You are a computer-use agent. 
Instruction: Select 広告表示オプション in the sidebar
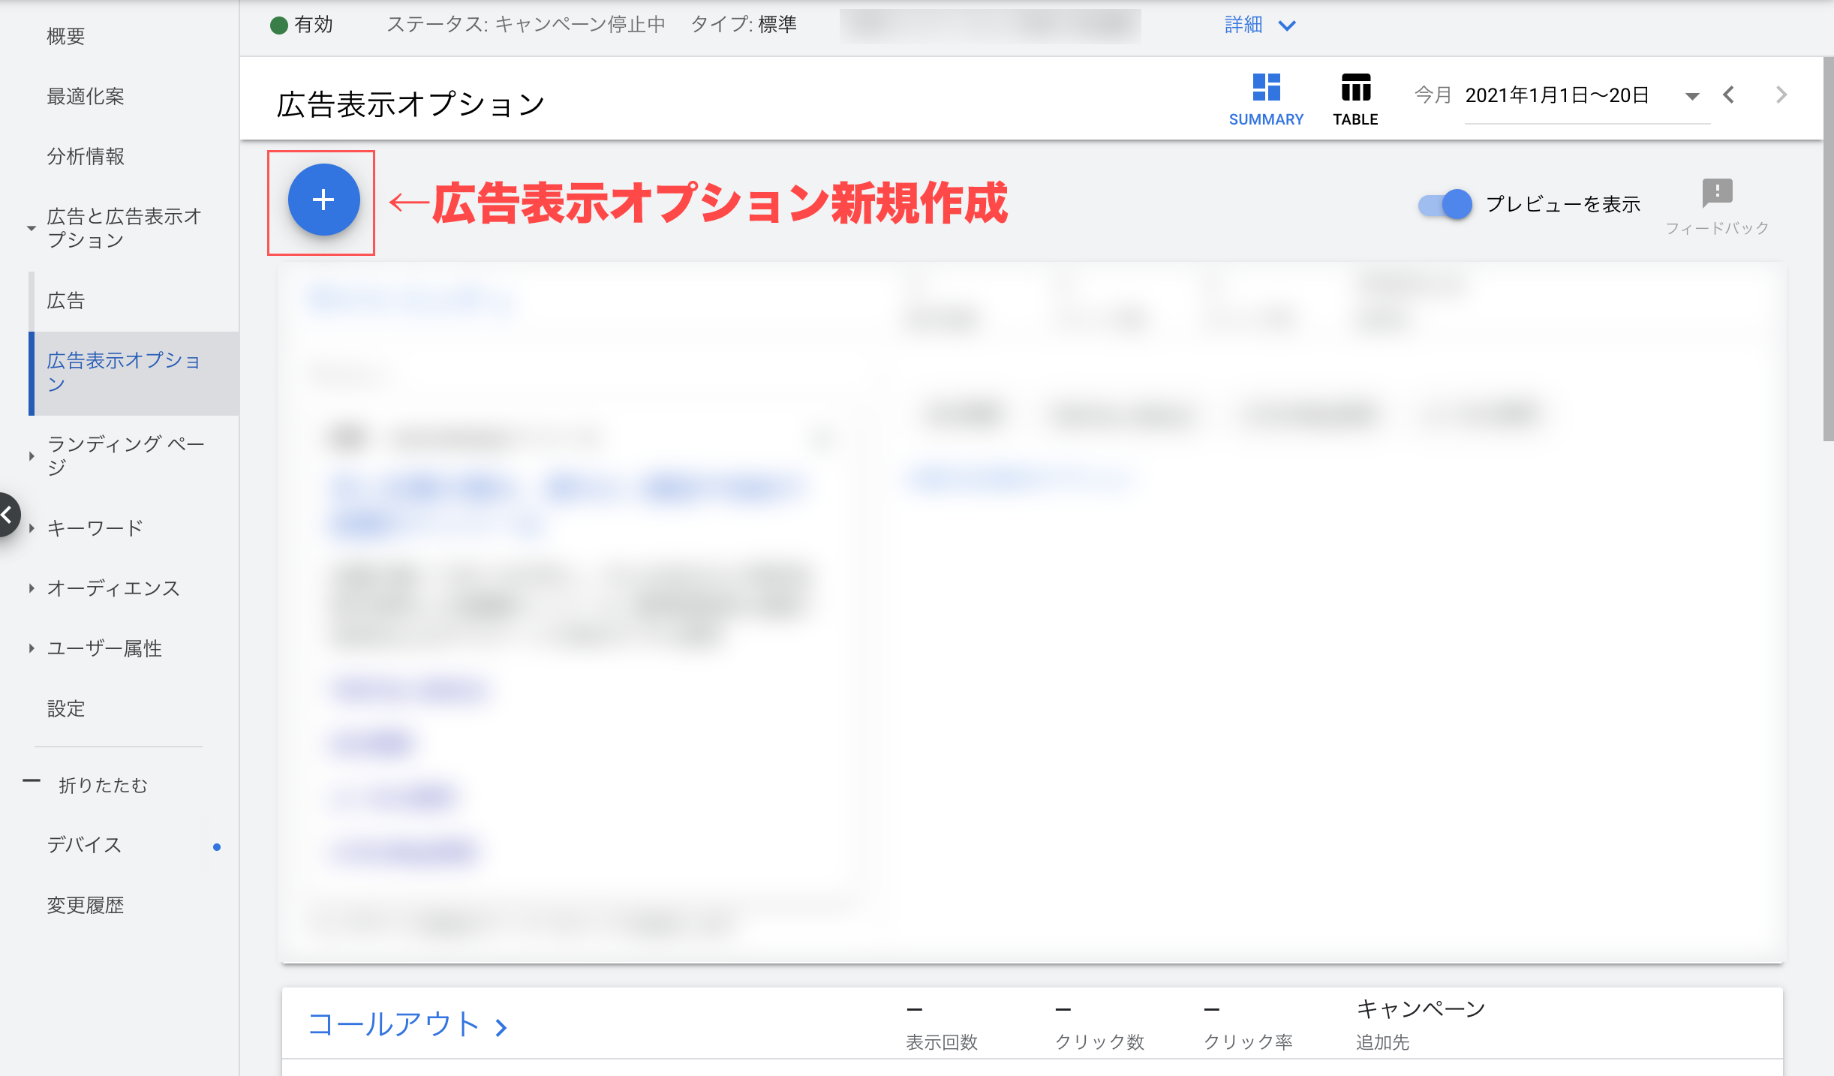pyautogui.click(x=124, y=373)
